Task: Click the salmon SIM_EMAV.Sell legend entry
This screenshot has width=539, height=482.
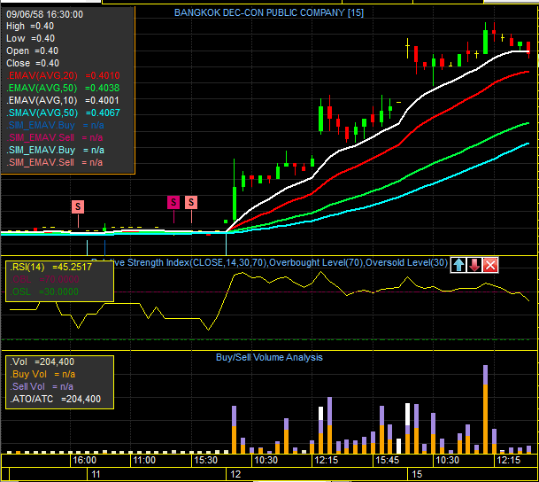Action: (55, 162)
